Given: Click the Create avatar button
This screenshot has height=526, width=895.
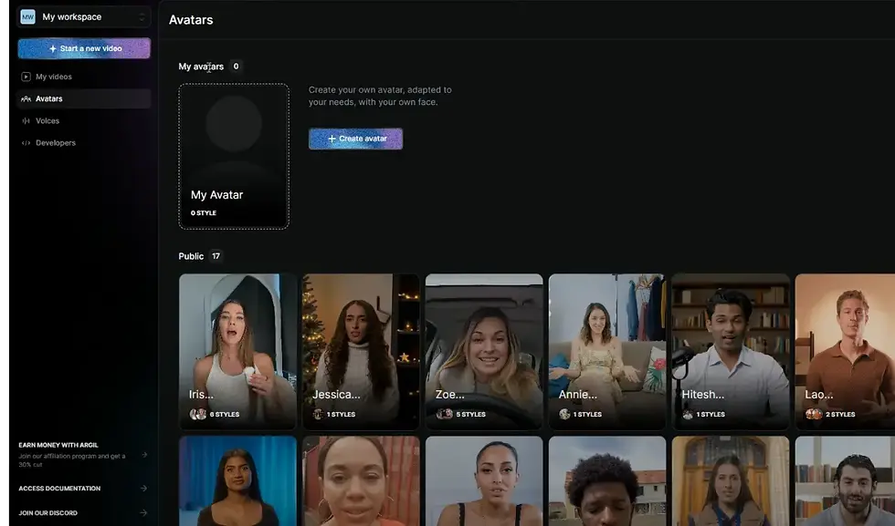Looking at the screenshot, I should point(355,139).
